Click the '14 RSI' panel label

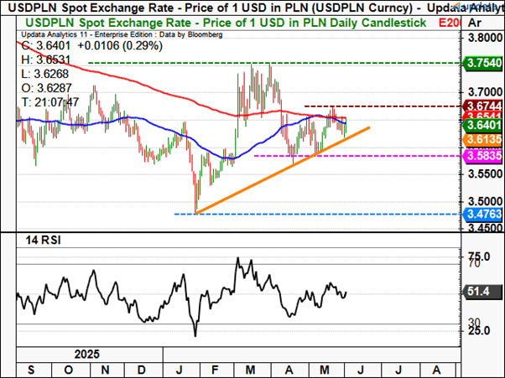coord(43,241)
